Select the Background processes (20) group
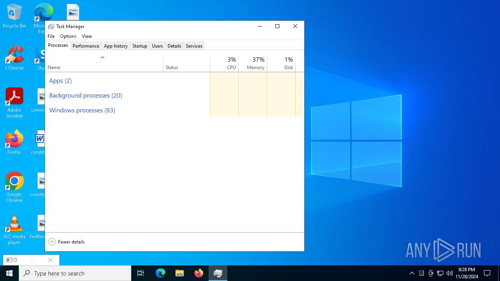This screenshot has width=500, height=281. (x=86, y=96)
